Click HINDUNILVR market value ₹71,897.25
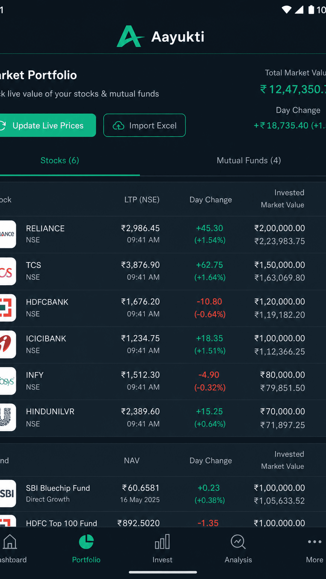This screenshot has height=579, width=326. [283, 425]
